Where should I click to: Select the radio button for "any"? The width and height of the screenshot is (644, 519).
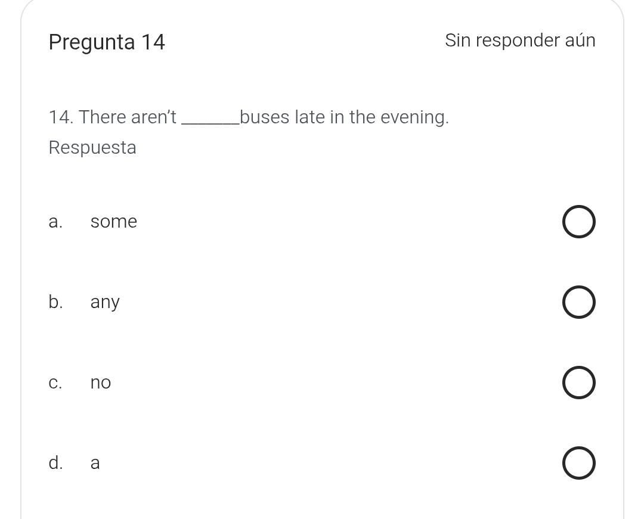(578, 303)
